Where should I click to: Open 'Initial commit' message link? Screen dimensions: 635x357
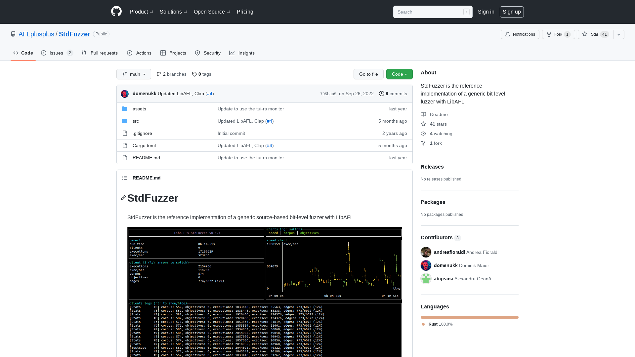[x=231, y=133]
